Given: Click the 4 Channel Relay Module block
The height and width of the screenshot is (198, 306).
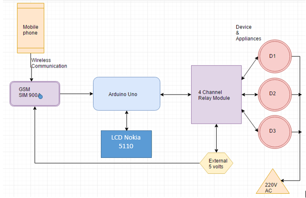Looking at the screenshot, I should pos(216,95).
